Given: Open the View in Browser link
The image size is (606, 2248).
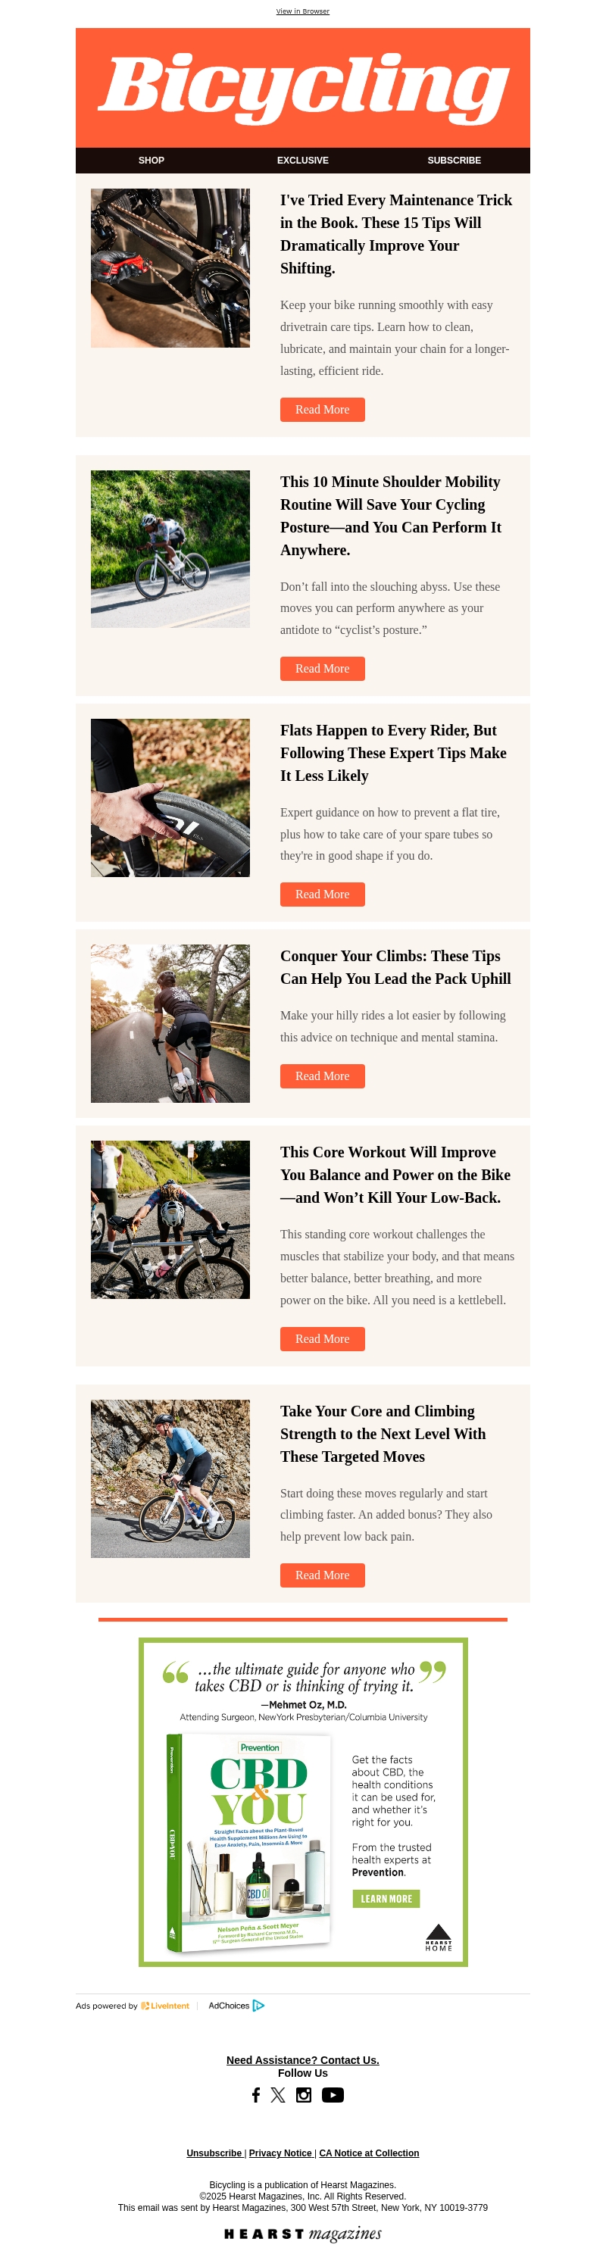Looking at the screenshot, I should [303, 11].
